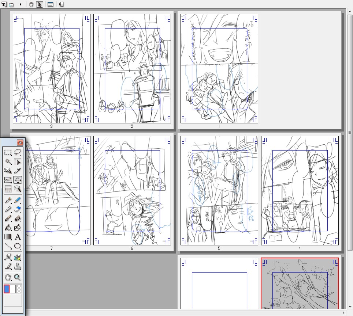
Task: Open page 6 thumbnail
Action: pos(132,190)
